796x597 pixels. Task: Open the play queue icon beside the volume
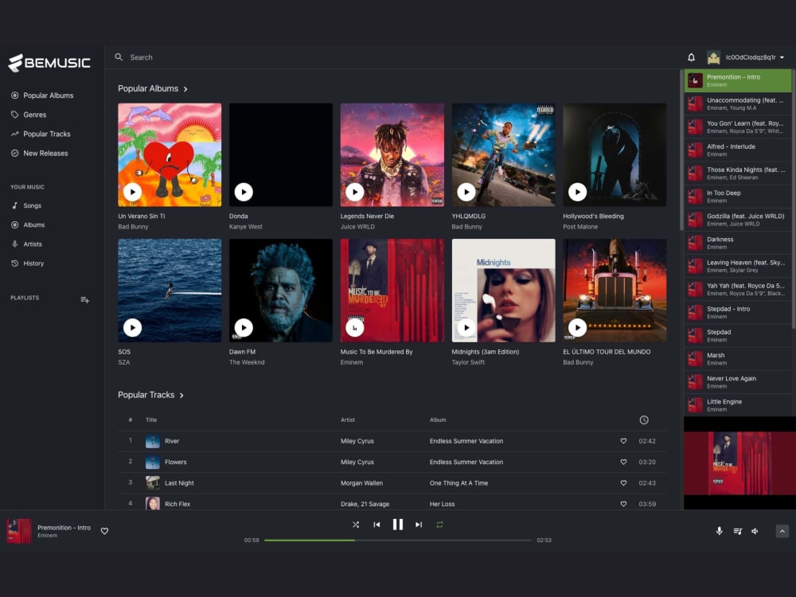(737, 531)
